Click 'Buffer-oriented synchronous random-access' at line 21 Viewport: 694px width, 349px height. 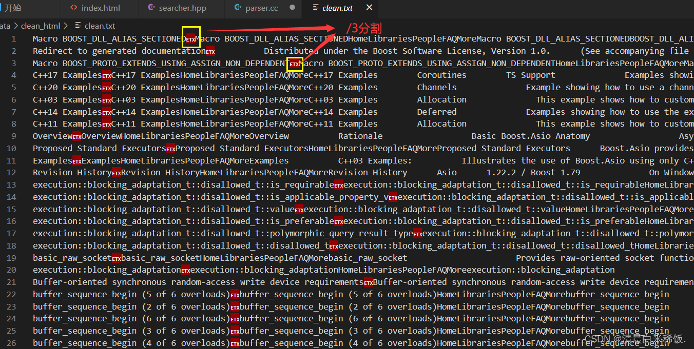[134, 282]
